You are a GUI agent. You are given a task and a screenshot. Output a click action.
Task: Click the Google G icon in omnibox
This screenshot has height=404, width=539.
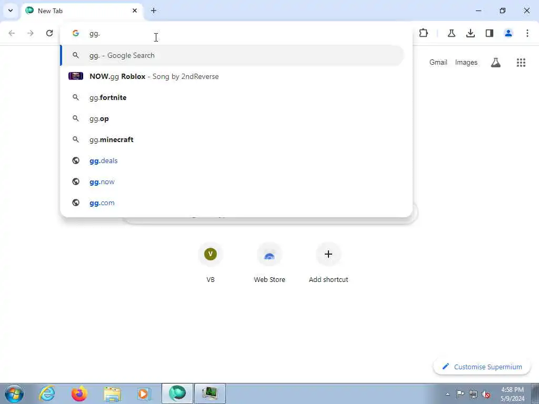pos(76,33)
